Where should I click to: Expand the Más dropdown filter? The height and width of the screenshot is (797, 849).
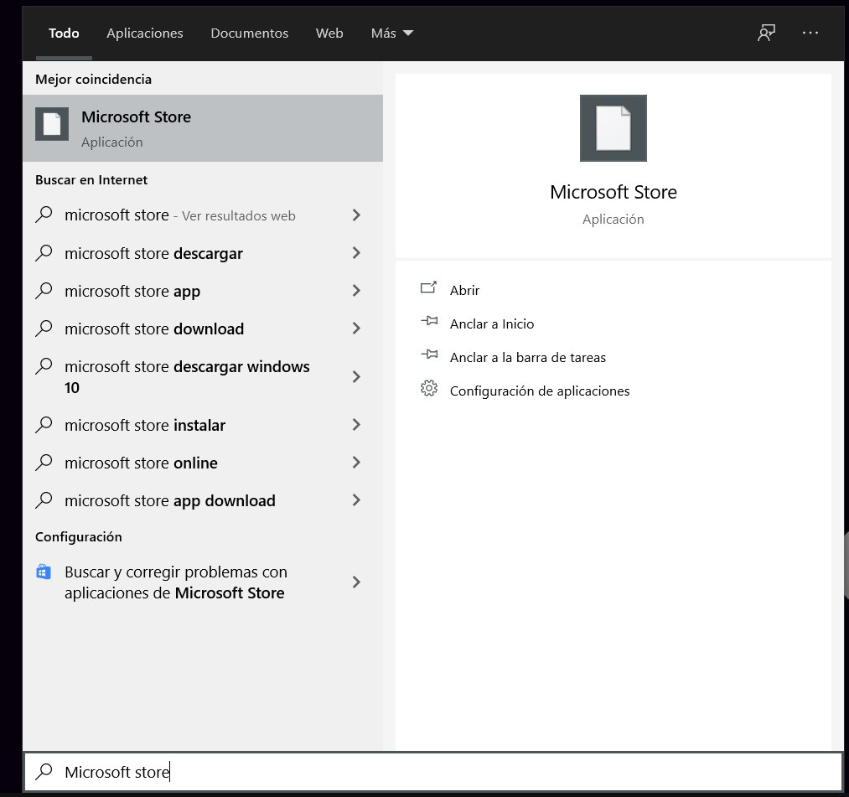(391, 34)
